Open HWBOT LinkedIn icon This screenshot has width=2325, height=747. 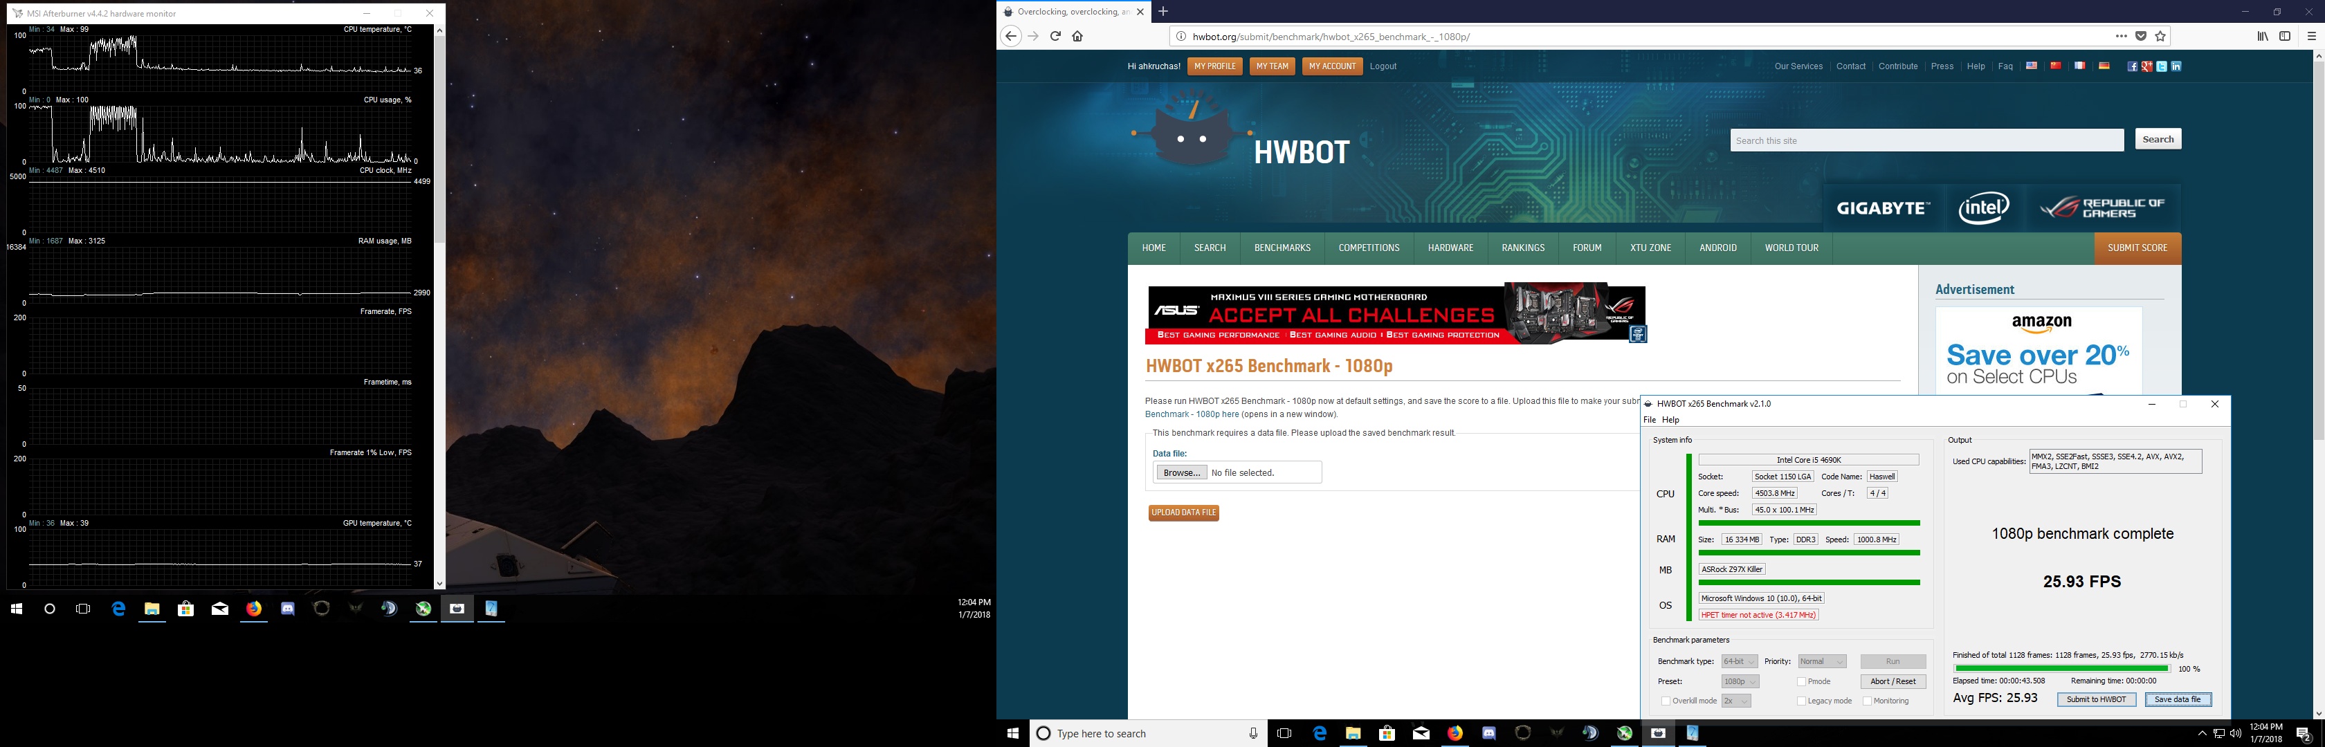point(2176,66)
